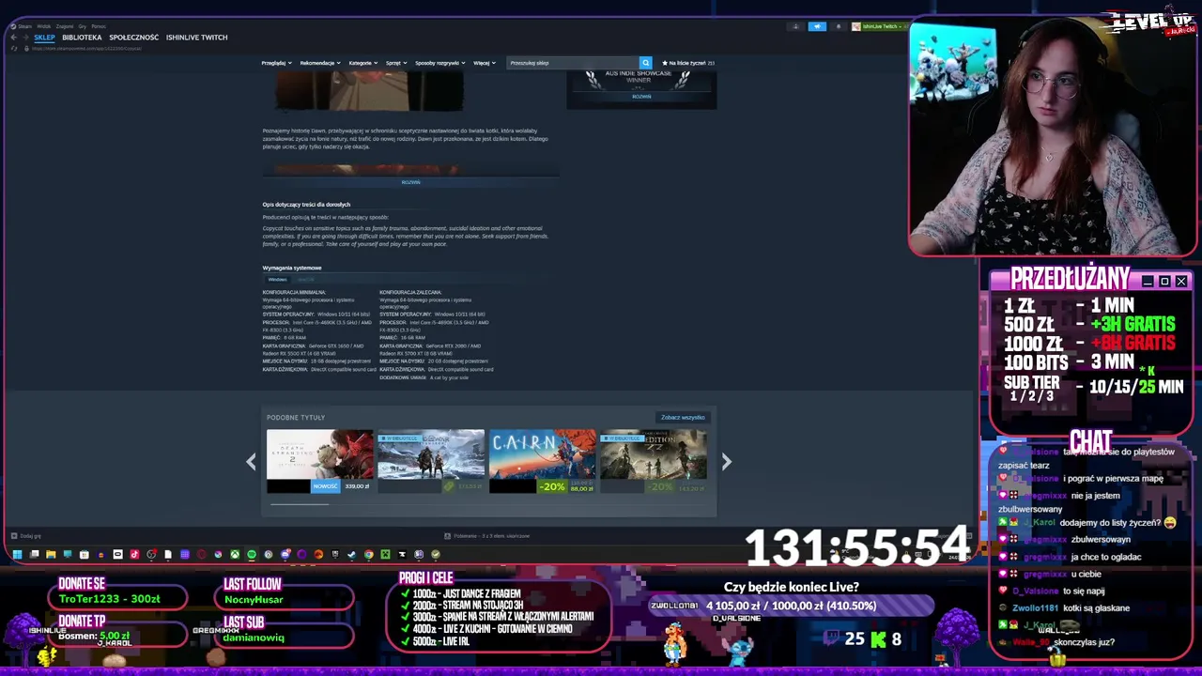1202x676 pixels.
Task: Open the ISHINLIVE TWITCH profile tab
Action: [x=196, y=38]
